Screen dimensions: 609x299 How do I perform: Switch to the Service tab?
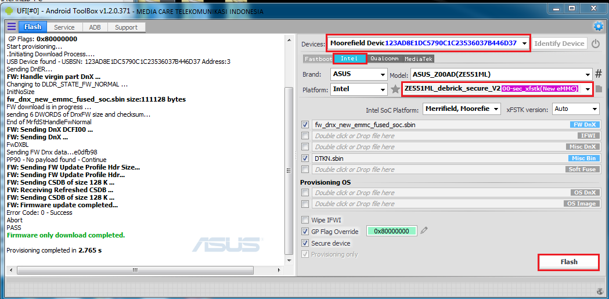pyautogui.click(x=64, y=27)
